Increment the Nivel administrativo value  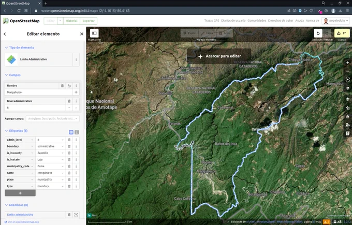tap(76, 108)
